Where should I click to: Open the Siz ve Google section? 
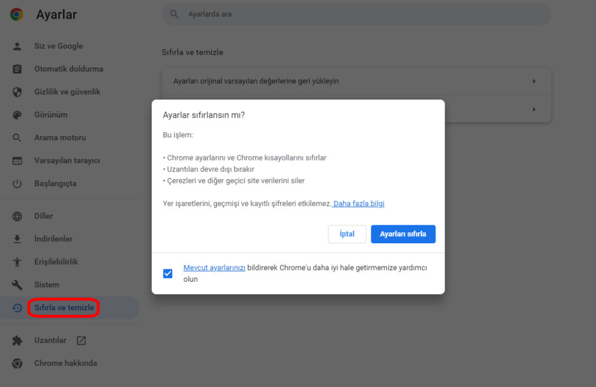(59, 46)
